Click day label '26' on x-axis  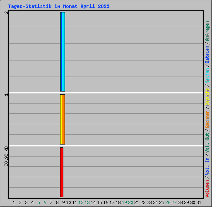(x=168, y=202)
